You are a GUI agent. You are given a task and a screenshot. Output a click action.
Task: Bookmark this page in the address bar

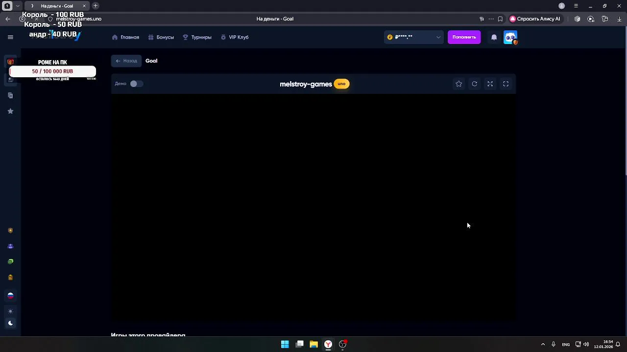coord(500,19)
